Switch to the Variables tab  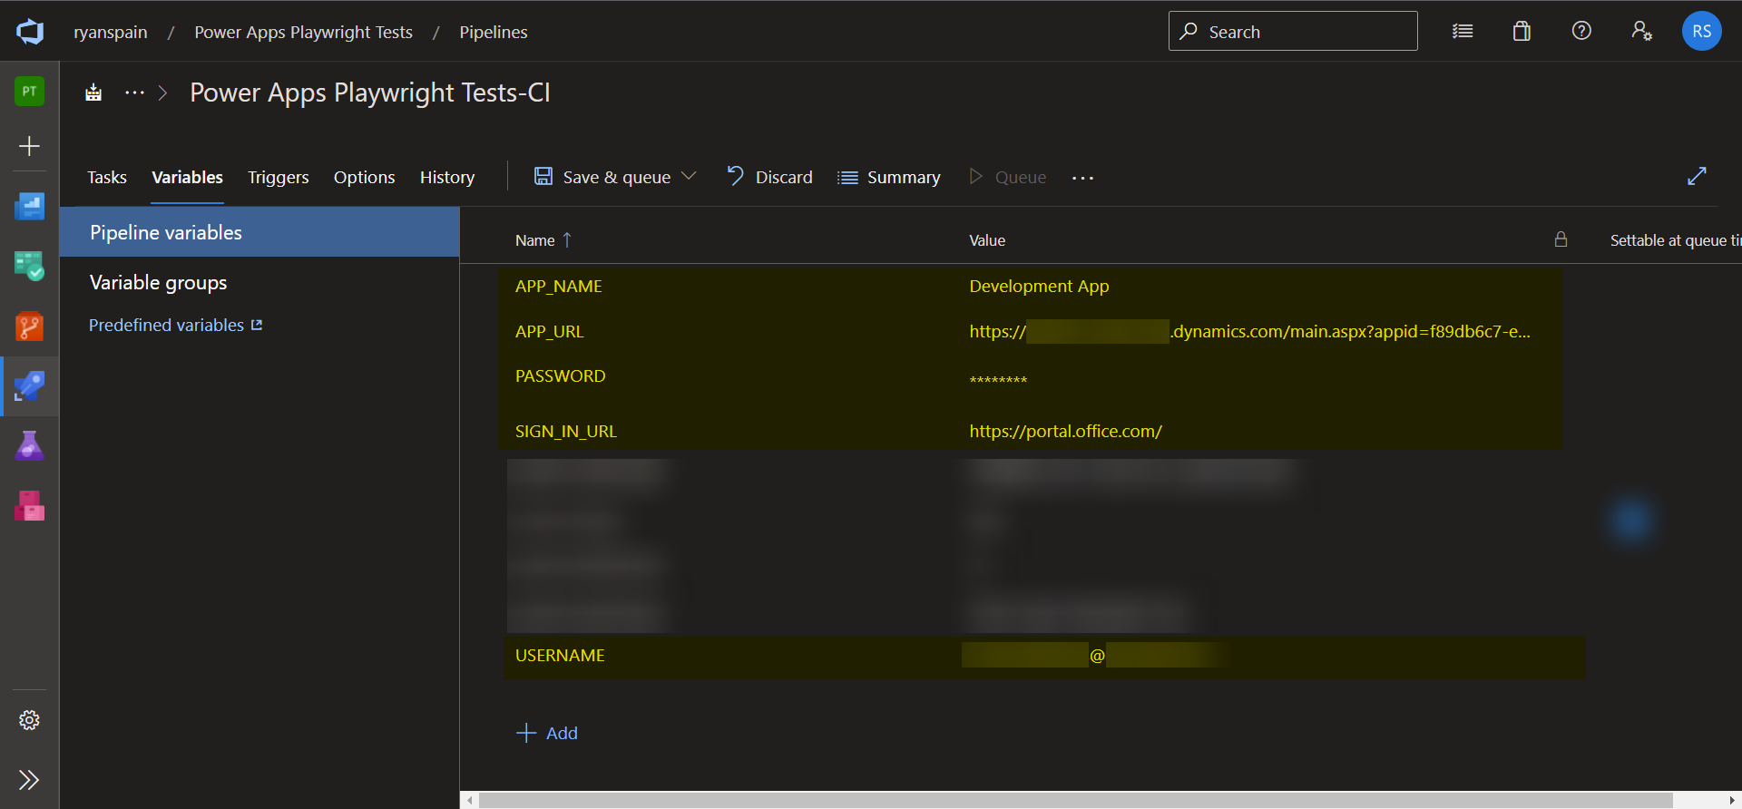click(187, 178)
